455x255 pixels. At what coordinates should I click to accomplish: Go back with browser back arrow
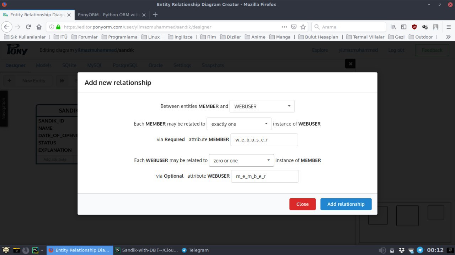[x=6, y=27]
